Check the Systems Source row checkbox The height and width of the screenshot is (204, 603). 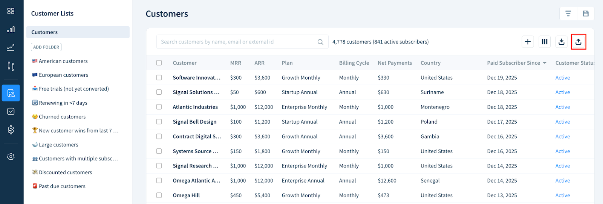[x=159, y=151]
